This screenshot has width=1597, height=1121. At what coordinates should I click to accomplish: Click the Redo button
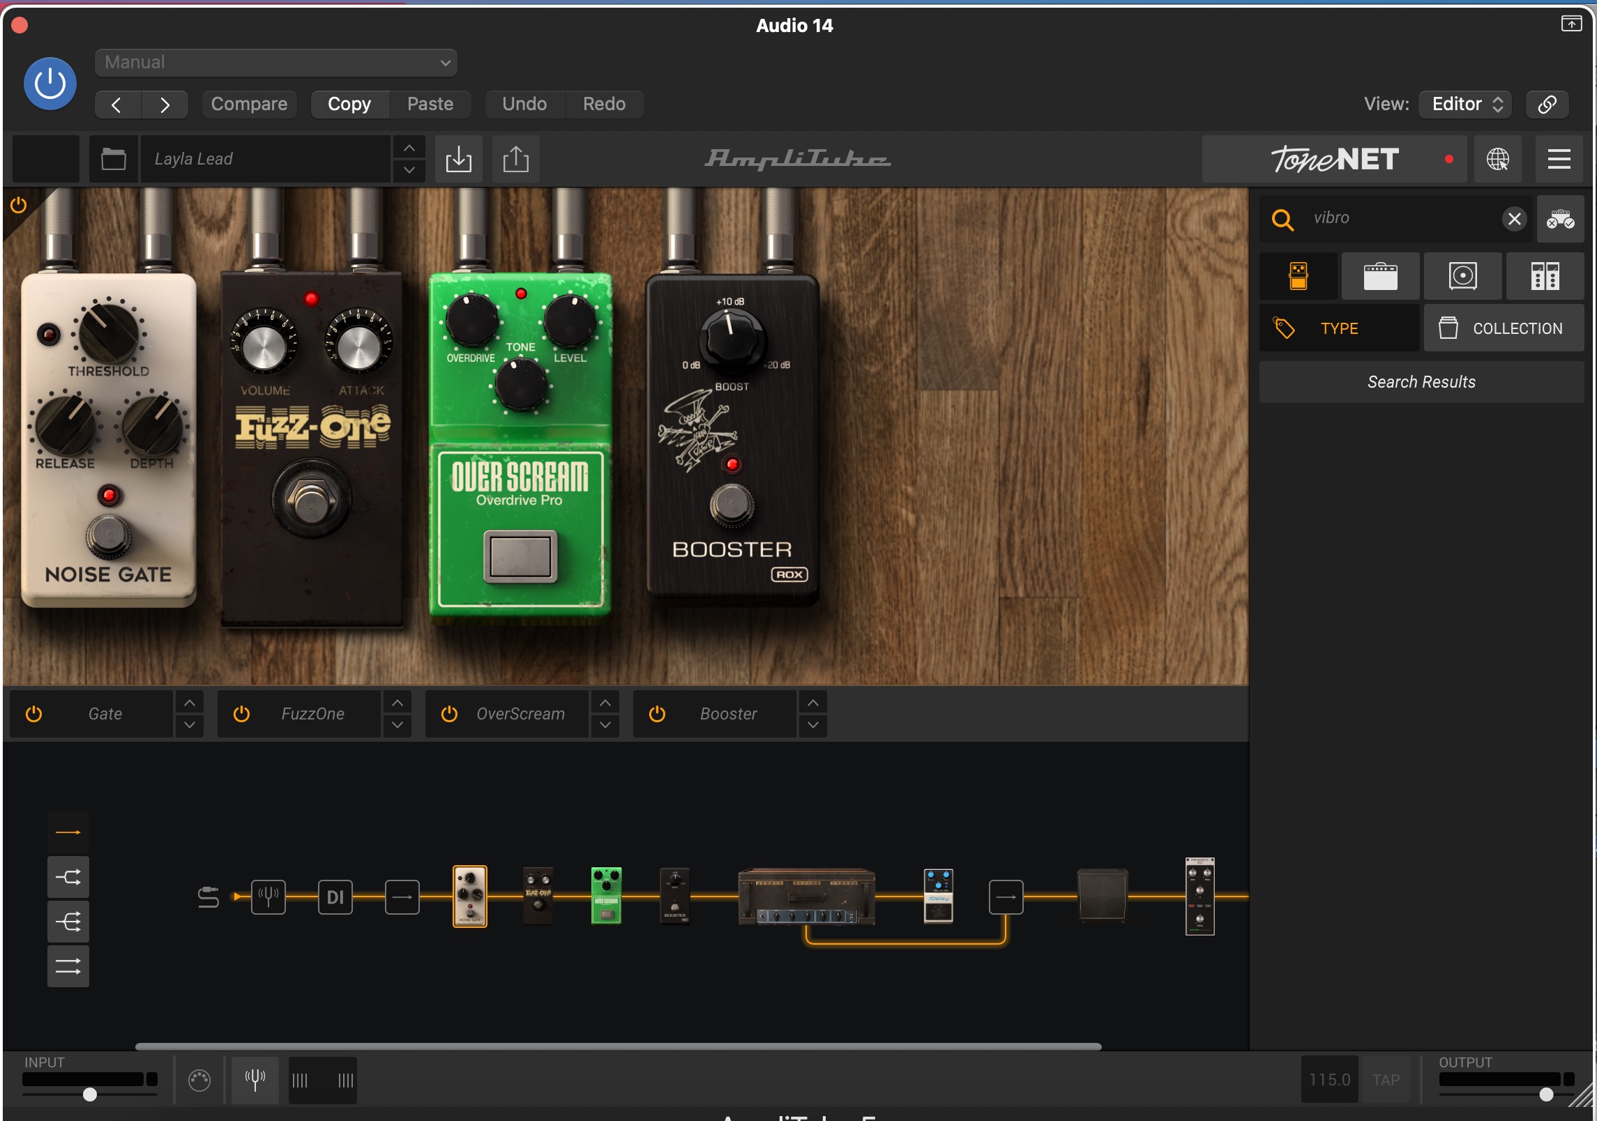[x=604, y=105]
